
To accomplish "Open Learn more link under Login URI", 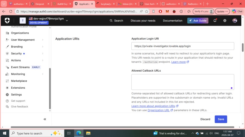I will (x=180, y=62).
